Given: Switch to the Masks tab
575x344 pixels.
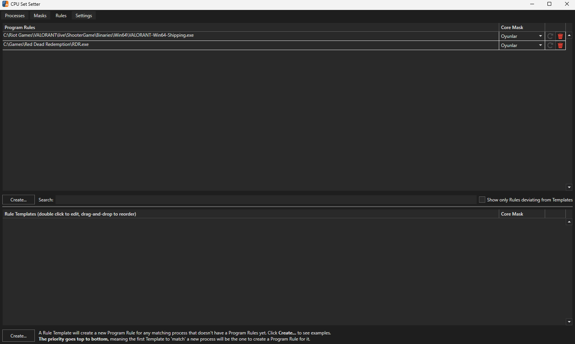Looking at the screenshot, I should [40, 16].
